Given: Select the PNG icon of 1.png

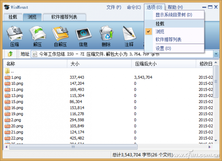Looking at the screenshot, I should pyautogui.click(x=7, y=77).
